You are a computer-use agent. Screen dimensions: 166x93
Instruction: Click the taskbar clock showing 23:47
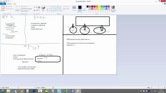click(x=161, y=91)
